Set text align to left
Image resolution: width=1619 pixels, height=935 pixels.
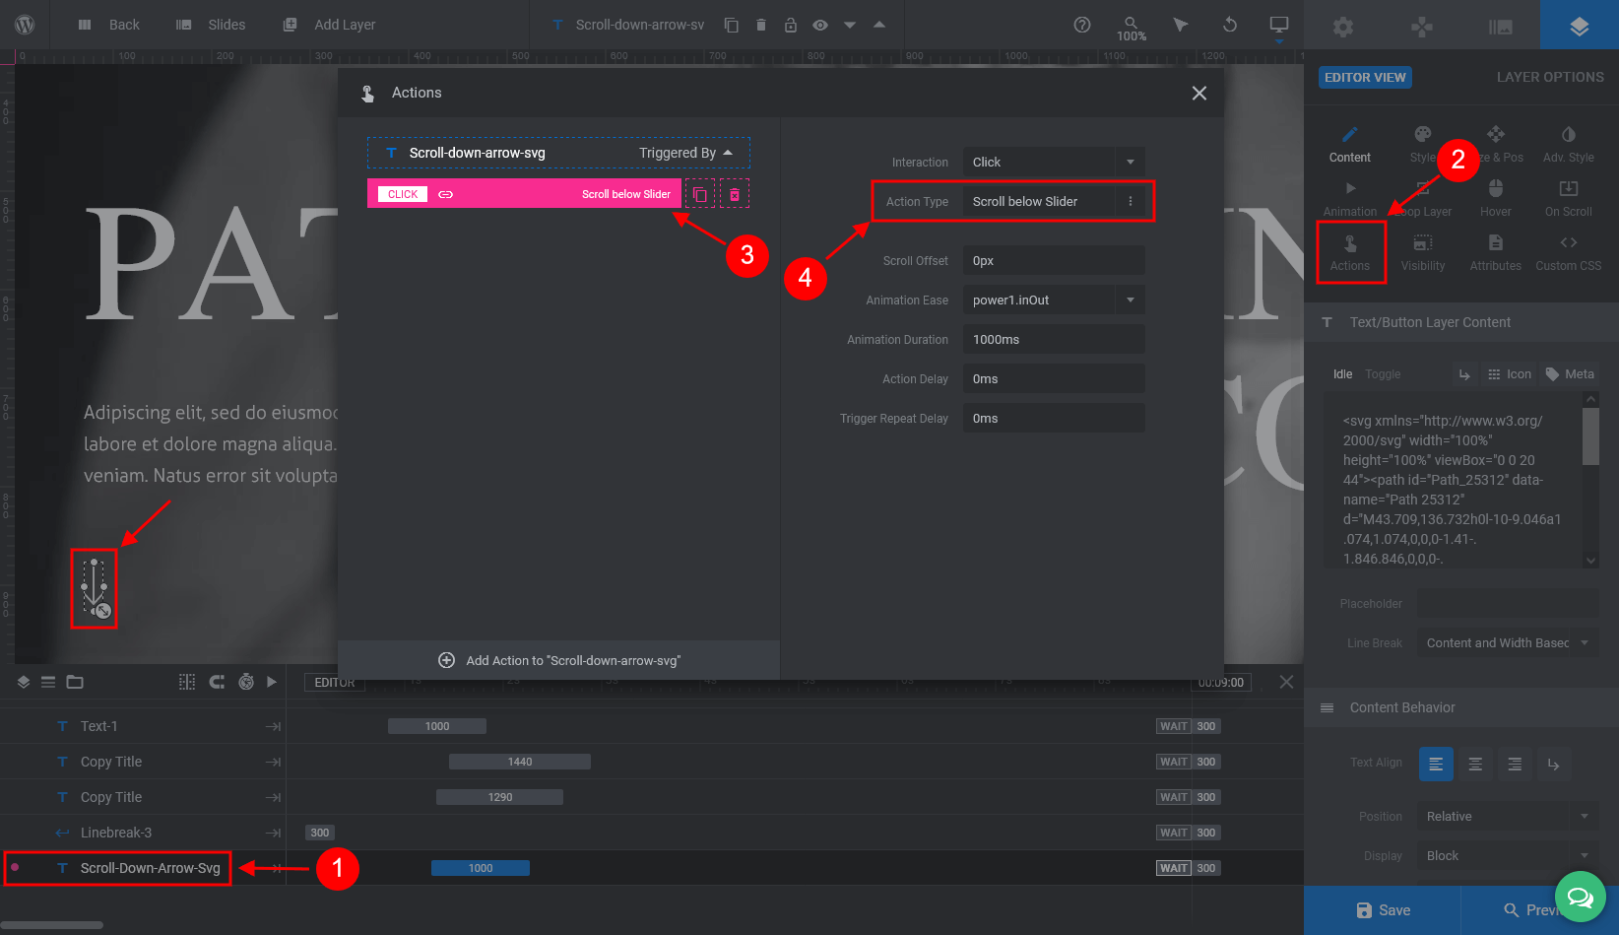tap(1436, 764)
